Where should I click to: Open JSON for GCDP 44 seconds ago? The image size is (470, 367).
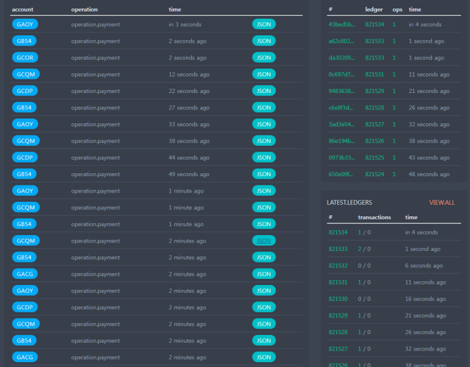pos(264,157)
